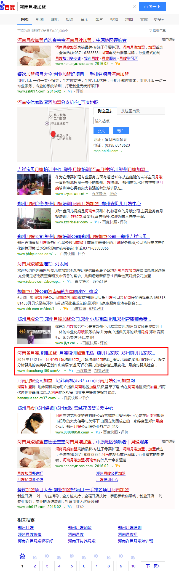Click the map preview image
Image resolution: width=179 pixels, height=571 pixels.
pyautogui.click(x=53, y=134)
